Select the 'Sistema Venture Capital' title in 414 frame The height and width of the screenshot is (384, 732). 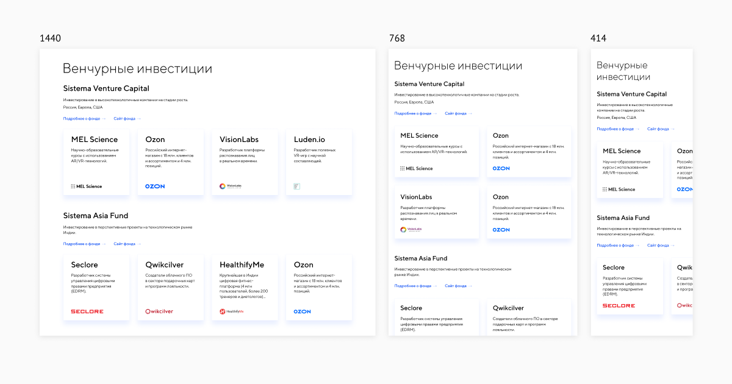[x=632, y=94]
